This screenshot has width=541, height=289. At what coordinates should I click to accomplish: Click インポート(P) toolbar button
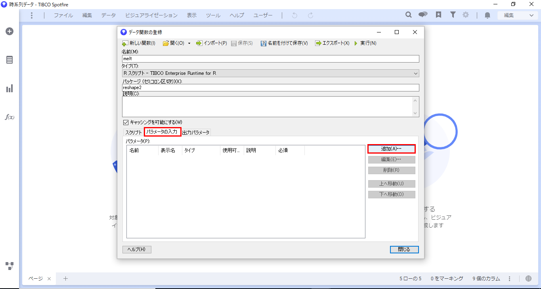212,43
